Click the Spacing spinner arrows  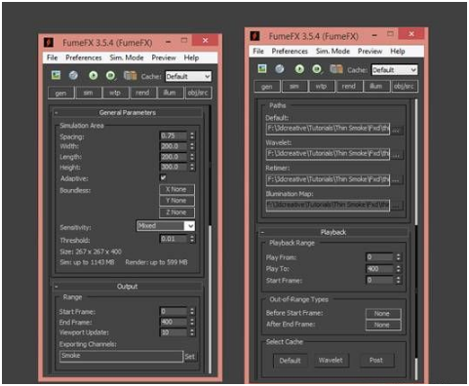[x=192, y=135]
